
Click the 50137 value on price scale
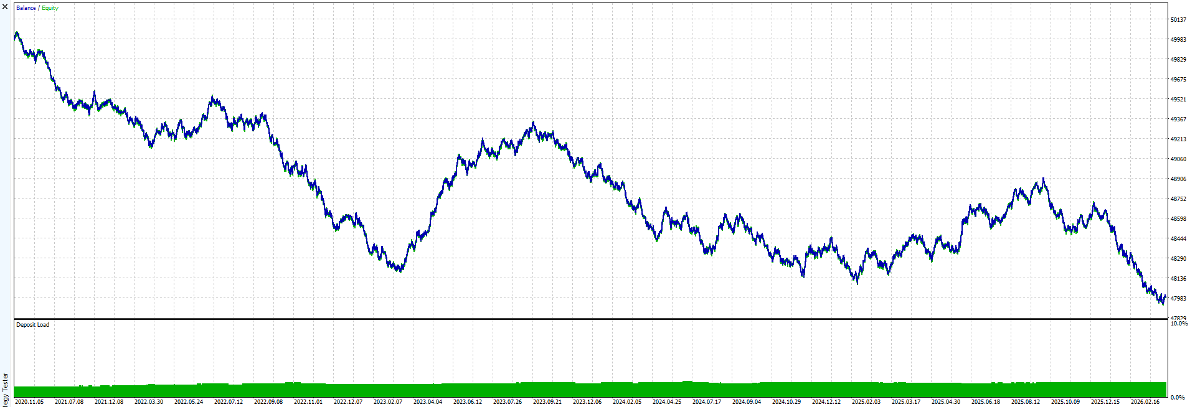pos(1178,20)
